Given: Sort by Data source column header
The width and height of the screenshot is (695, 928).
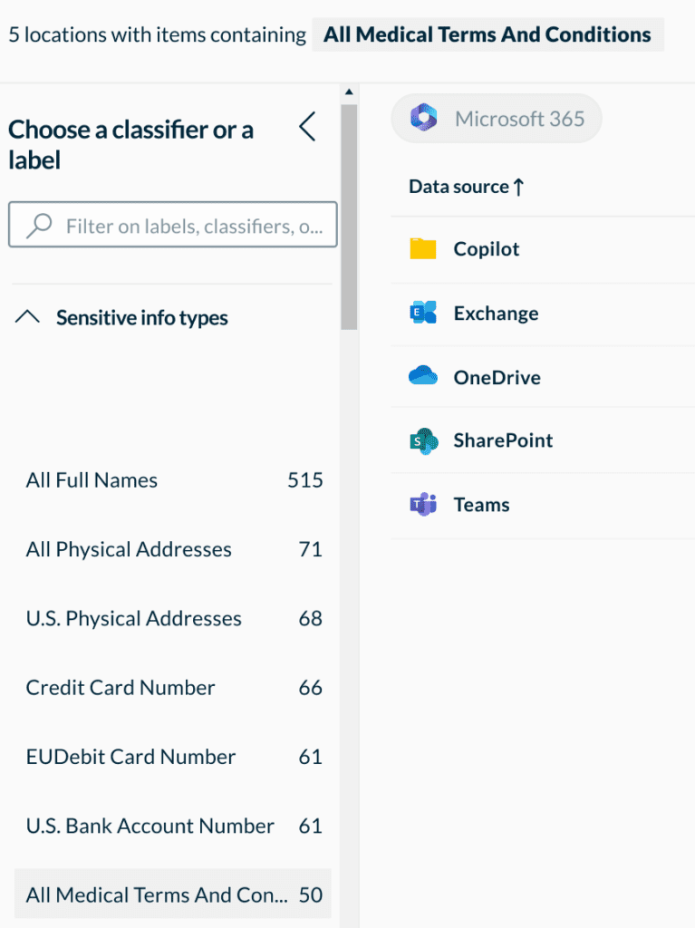Looking at the screenshot, I should point(466,187).
